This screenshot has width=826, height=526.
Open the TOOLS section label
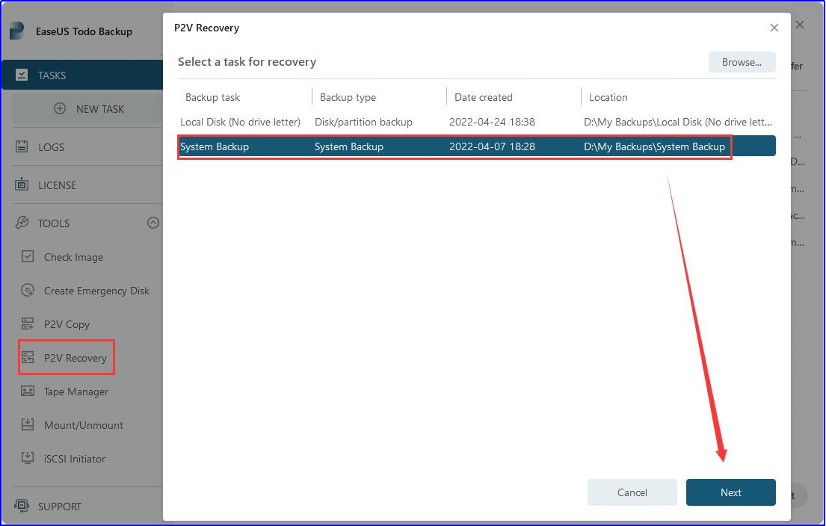tap(54, 223)
